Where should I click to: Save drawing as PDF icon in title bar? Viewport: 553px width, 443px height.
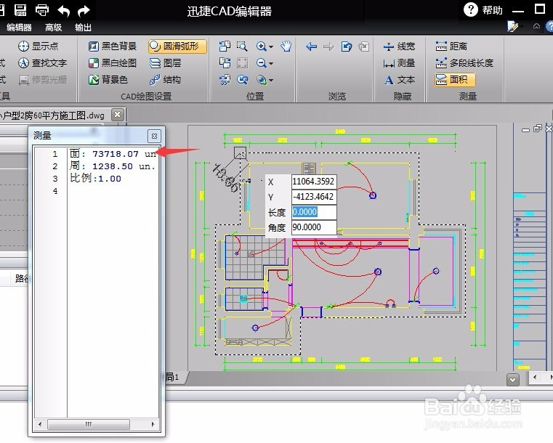pos(20,9)
